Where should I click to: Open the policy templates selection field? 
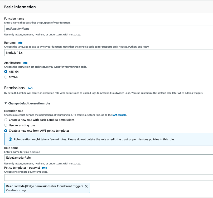click(x=105, y=177)
